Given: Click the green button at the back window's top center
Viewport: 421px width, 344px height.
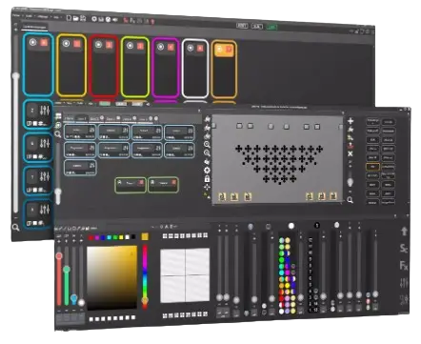Looking at the screenshot, I should [271, 27].
